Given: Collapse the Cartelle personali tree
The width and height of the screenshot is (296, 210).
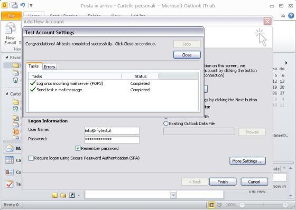Looking at the screenshot, I should coord(7,94).
